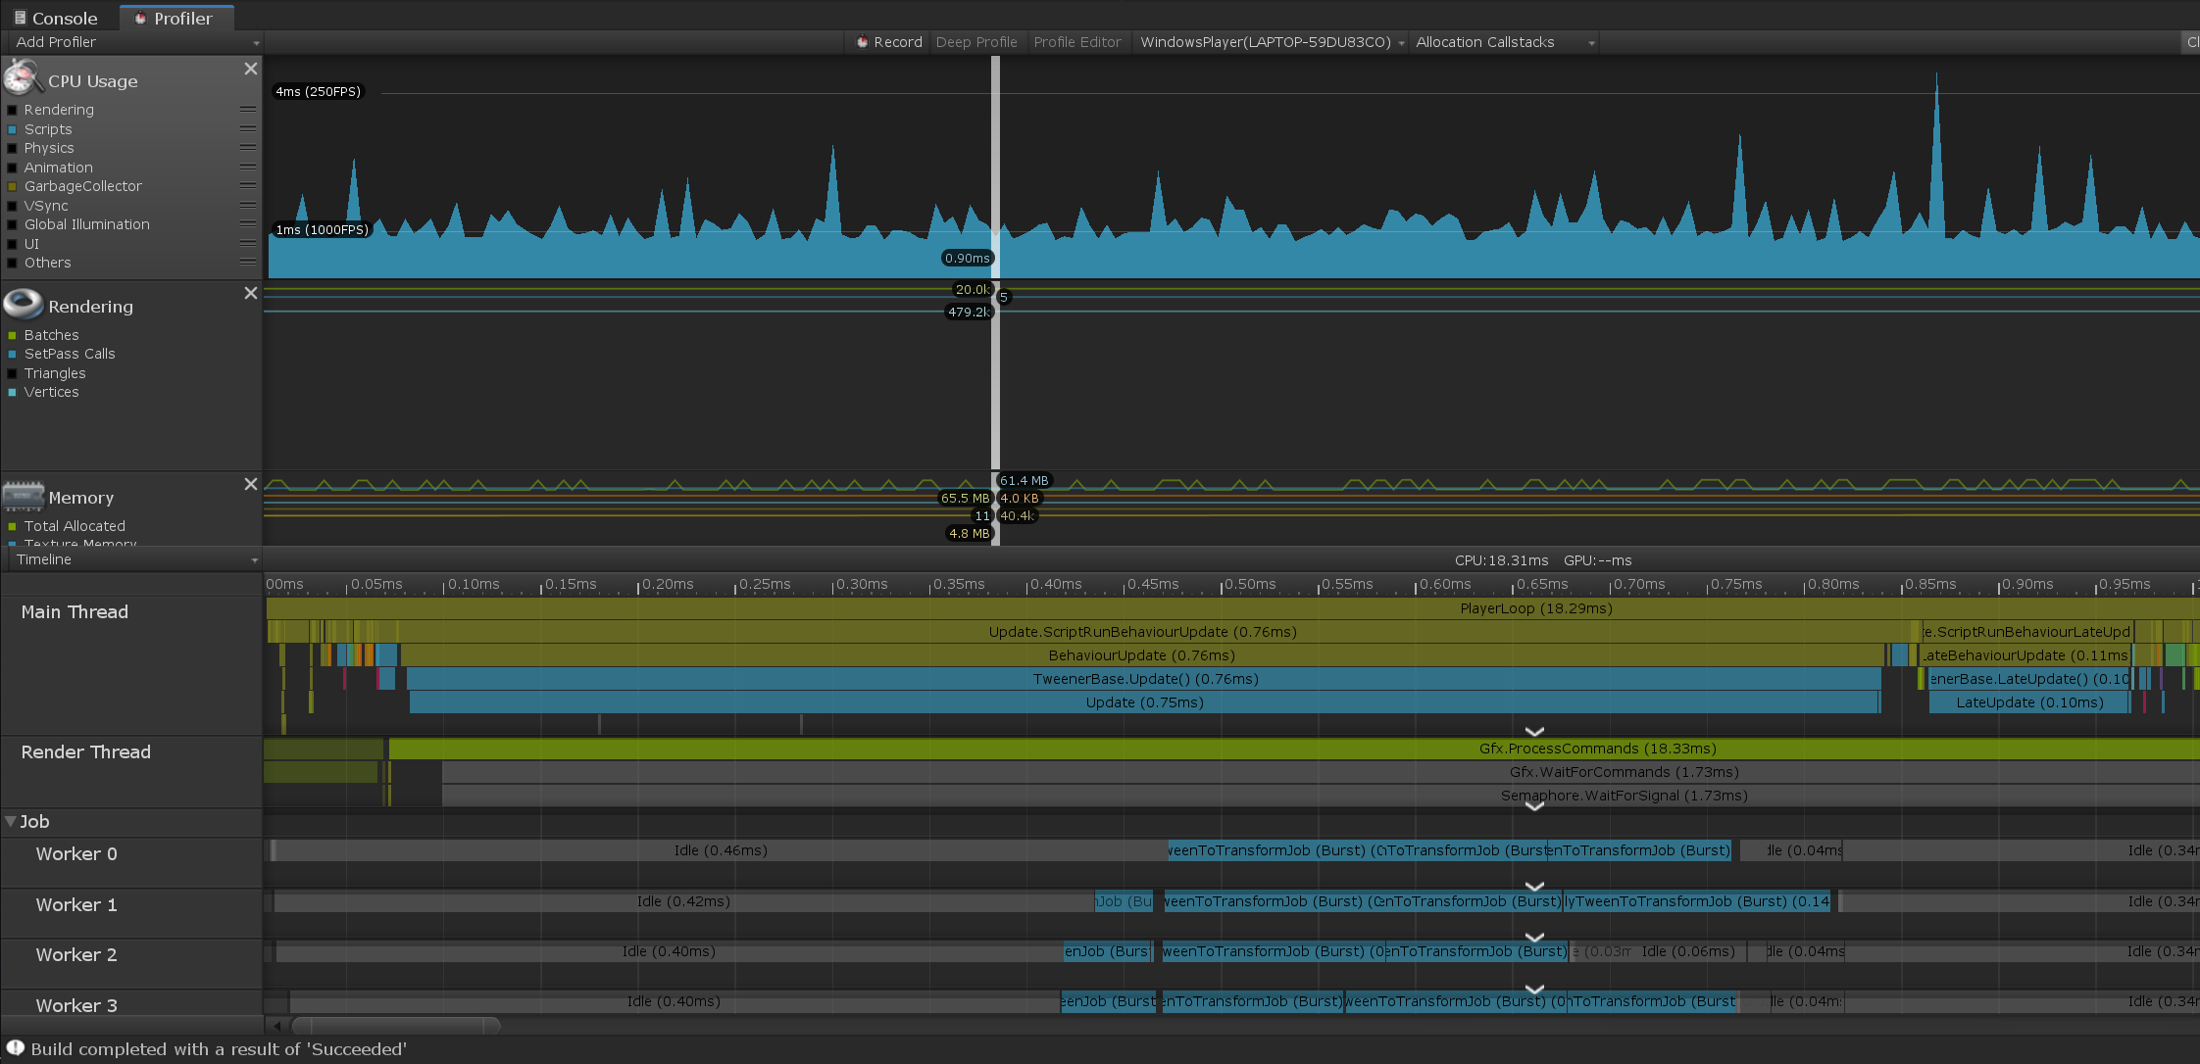Open the Allocation Callstacks dropdown
This screenshot has width=2200, height=1064.
pyautogui.click(x=1505, y=42)
